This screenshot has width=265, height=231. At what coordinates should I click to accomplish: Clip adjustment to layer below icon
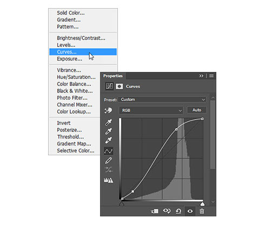pyautogui.click(x=155, y=211)
